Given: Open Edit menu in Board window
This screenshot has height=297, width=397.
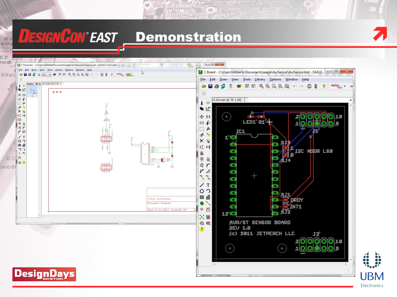Looking at the screenshot, I should click(x=213, y=79).
